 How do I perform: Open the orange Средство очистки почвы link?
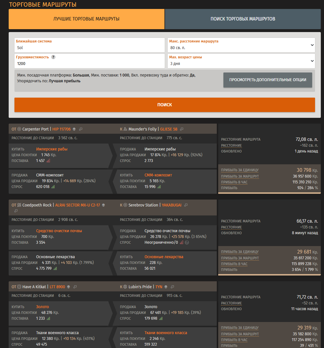point(59,231)
